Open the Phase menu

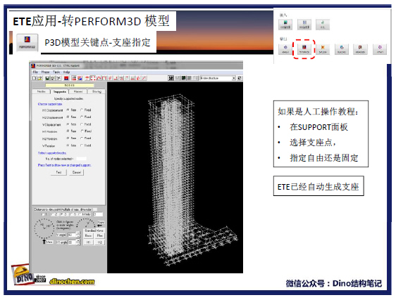pyautogui.click(x=46, y=72)
